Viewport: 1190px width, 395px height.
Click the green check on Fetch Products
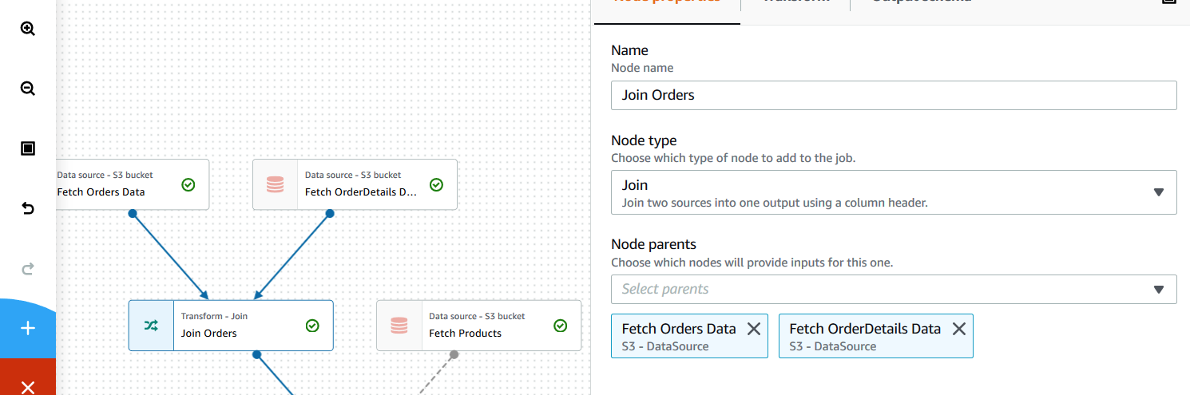[x=561, y=326]
